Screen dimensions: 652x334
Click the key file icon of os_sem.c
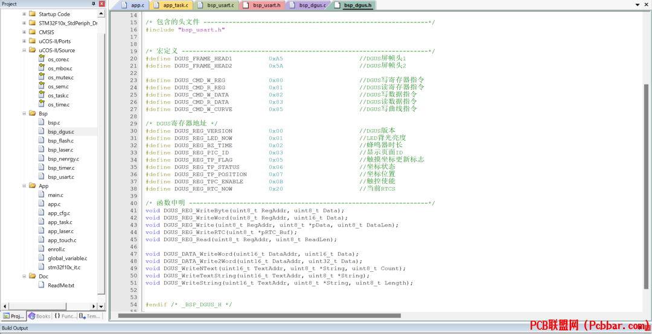[x=41, y=86]
